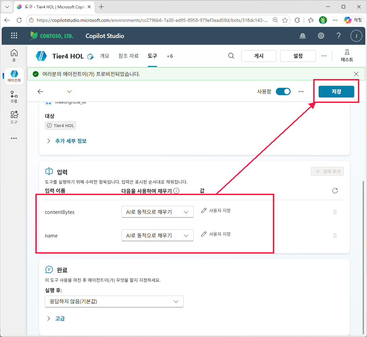Open the browser profile icon
Viewport: 367px width, 337px height.
323,20
